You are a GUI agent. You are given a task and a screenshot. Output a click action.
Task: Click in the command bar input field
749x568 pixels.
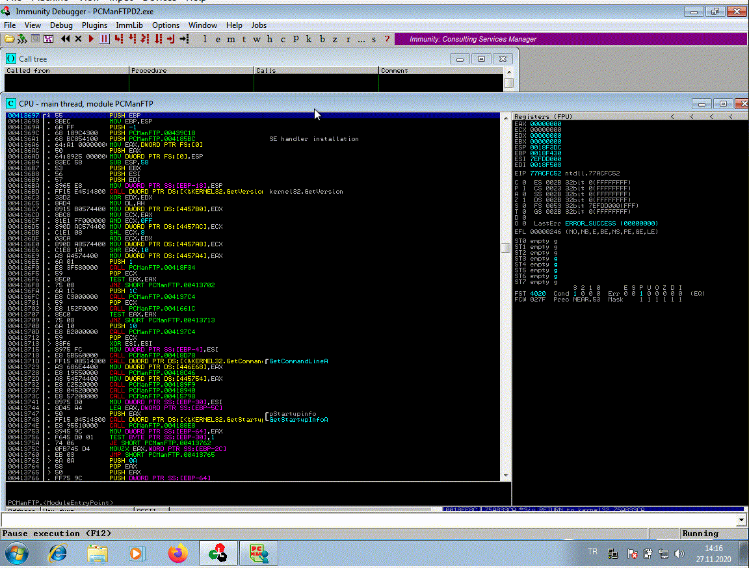tap(369, 520)
